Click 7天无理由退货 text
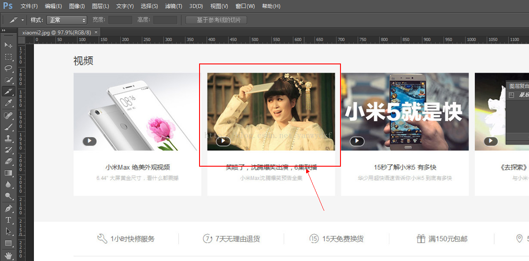This screenshot has height=261, width=529. (237, 239)
